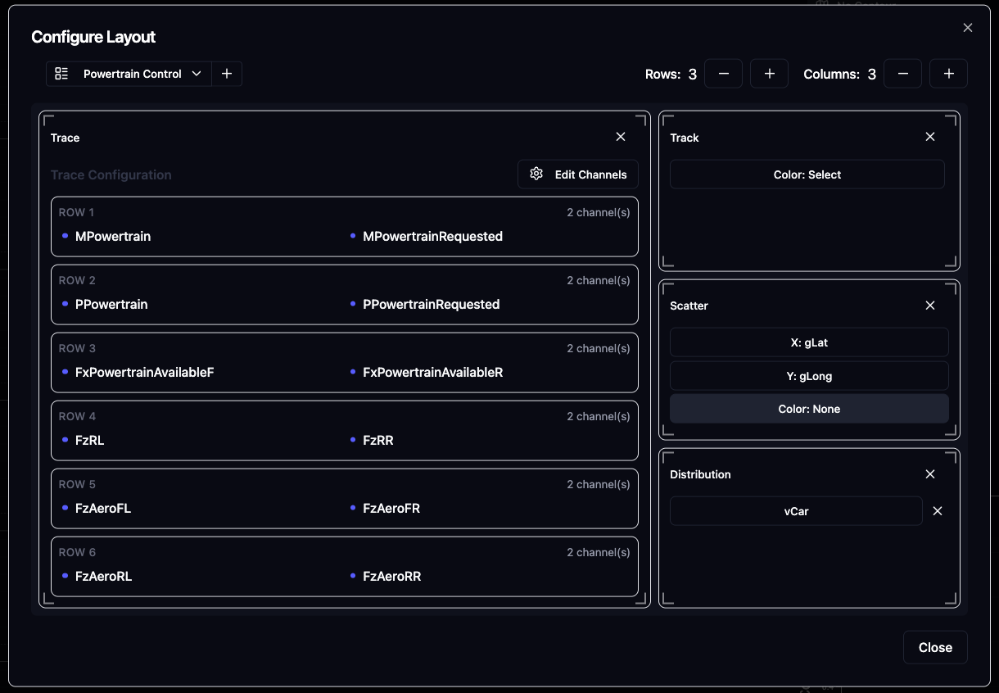Increase the Columns count

tap(948, 74)
